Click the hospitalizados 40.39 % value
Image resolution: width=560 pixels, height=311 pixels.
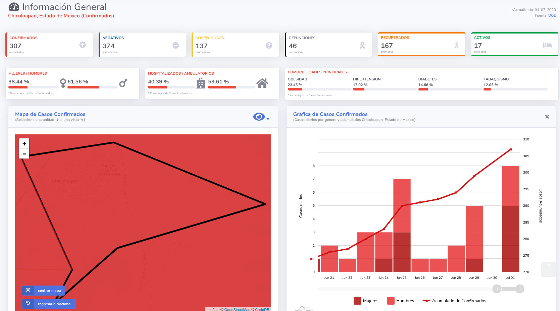pos(158,81)
